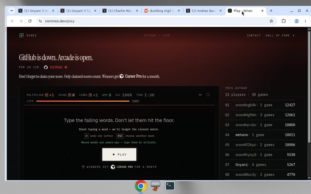Select leaderboard entry anon#hysy3
Screen dimensions: 311x194
[x=260, y=155]
